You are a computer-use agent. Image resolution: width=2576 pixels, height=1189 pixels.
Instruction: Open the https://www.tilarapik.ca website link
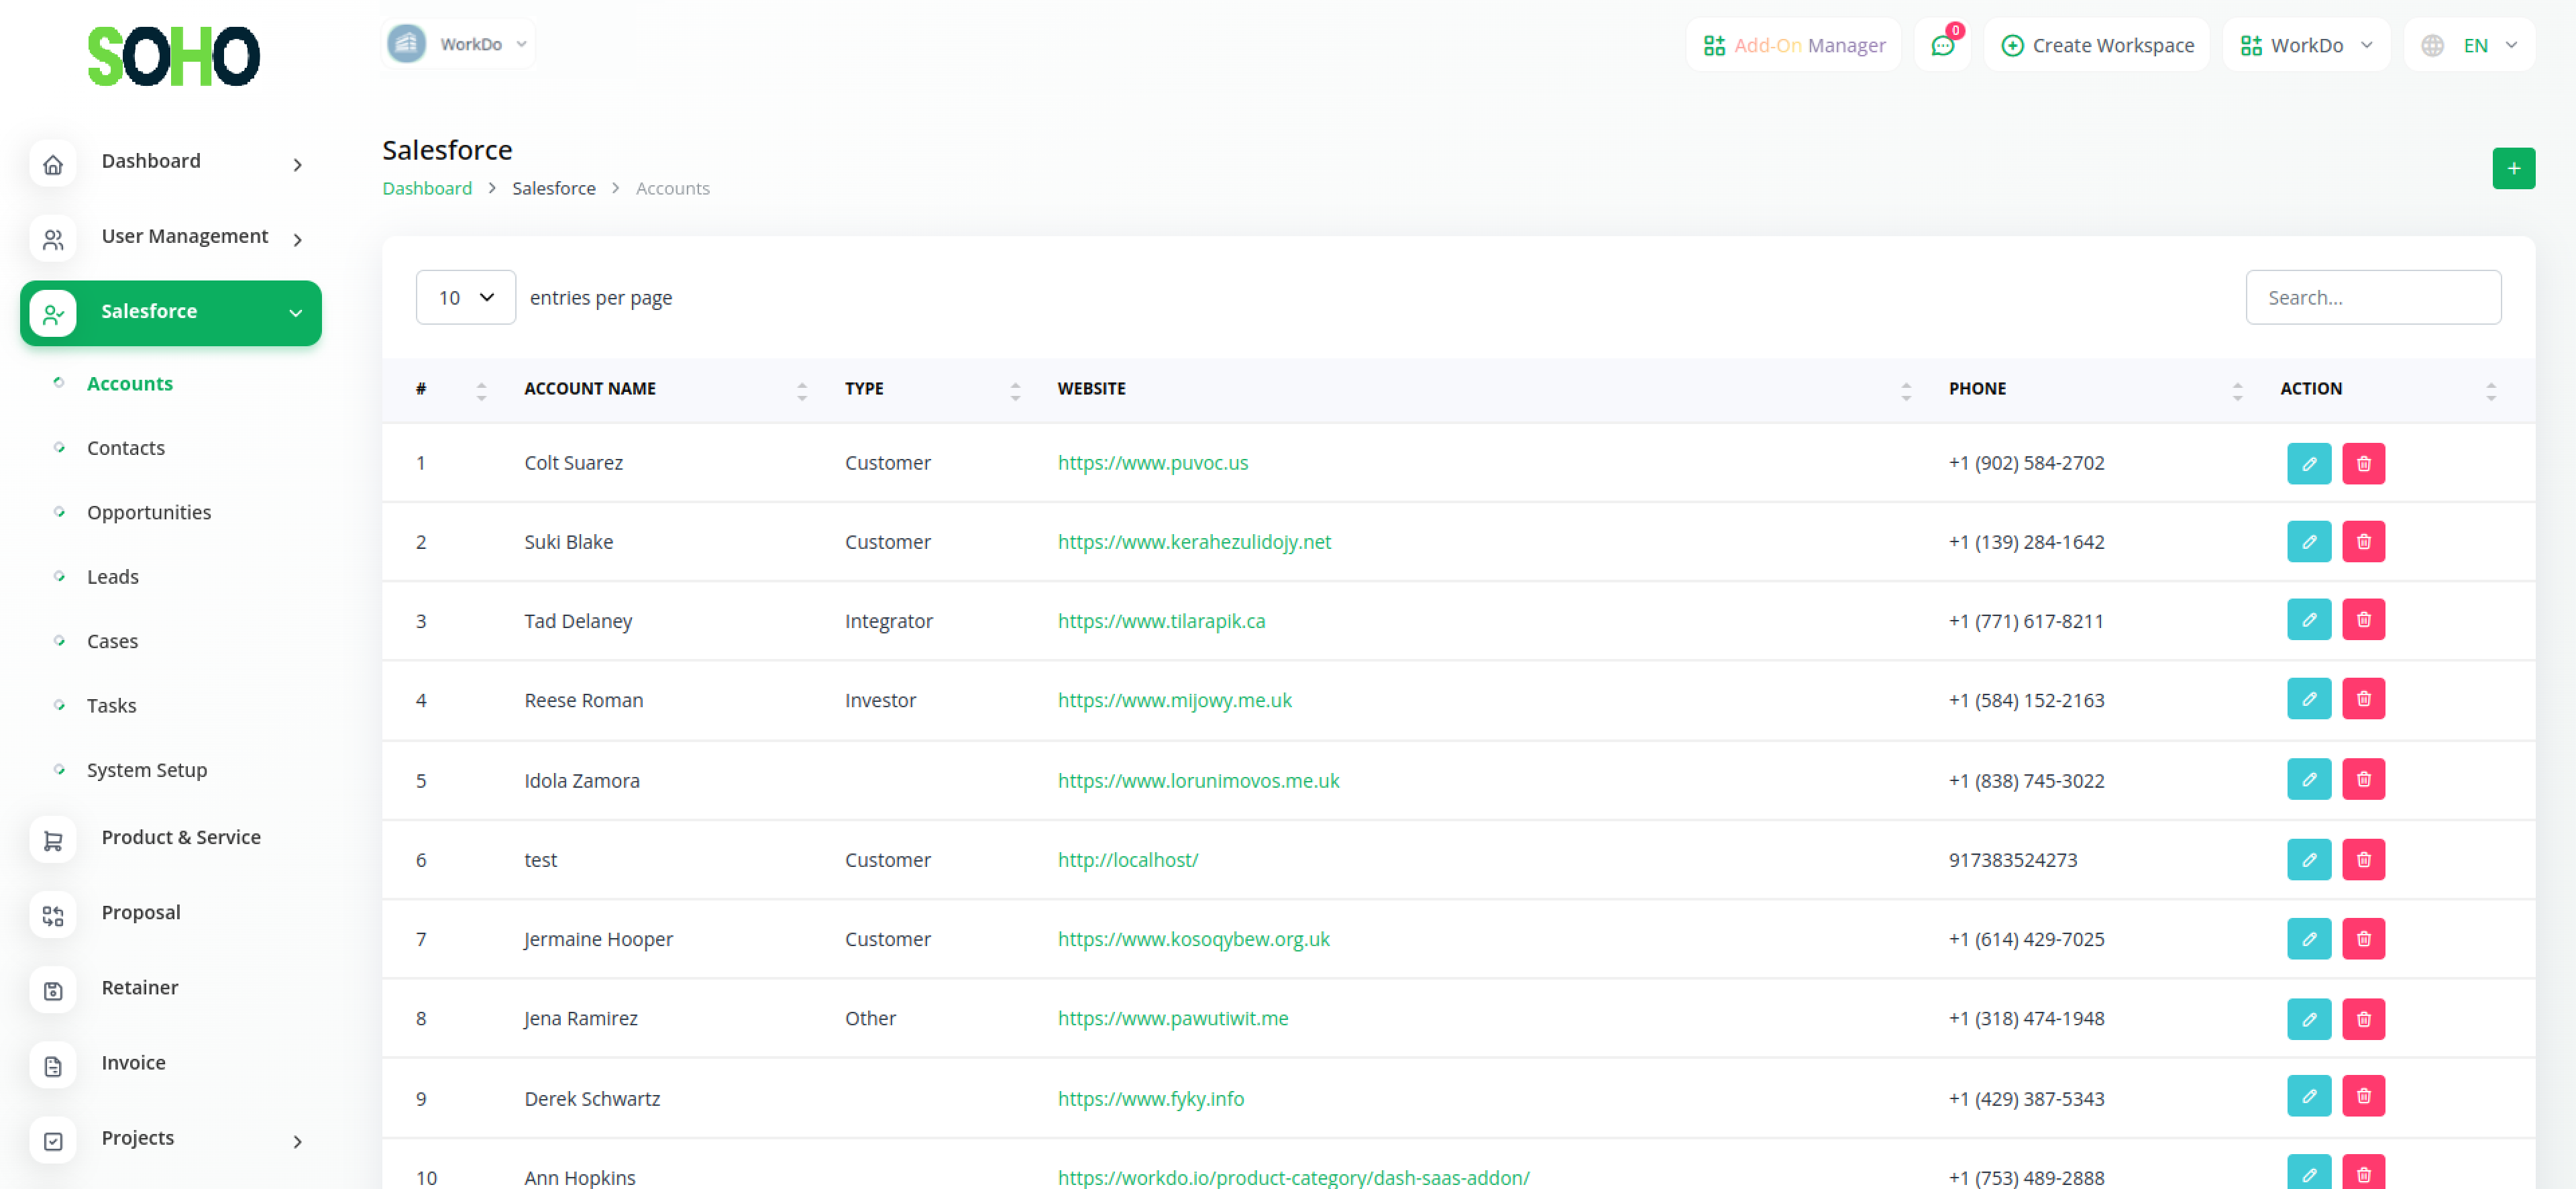(1161, 621)
